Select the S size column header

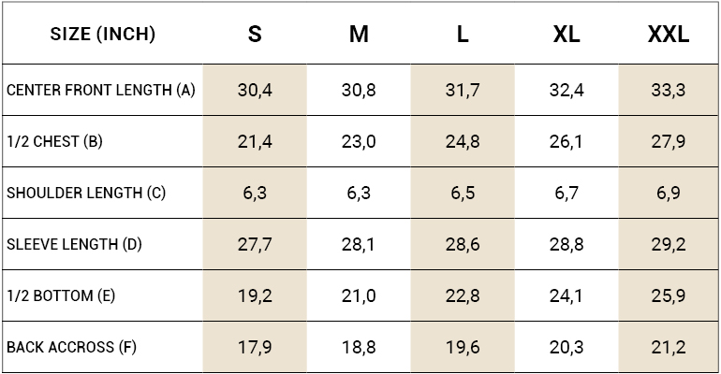pos(255,36)
